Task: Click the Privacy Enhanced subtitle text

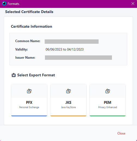Action: (108, 107)
